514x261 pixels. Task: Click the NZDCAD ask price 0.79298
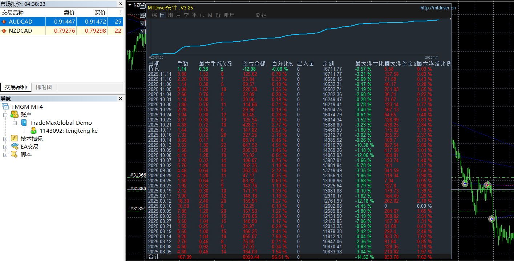96,31
